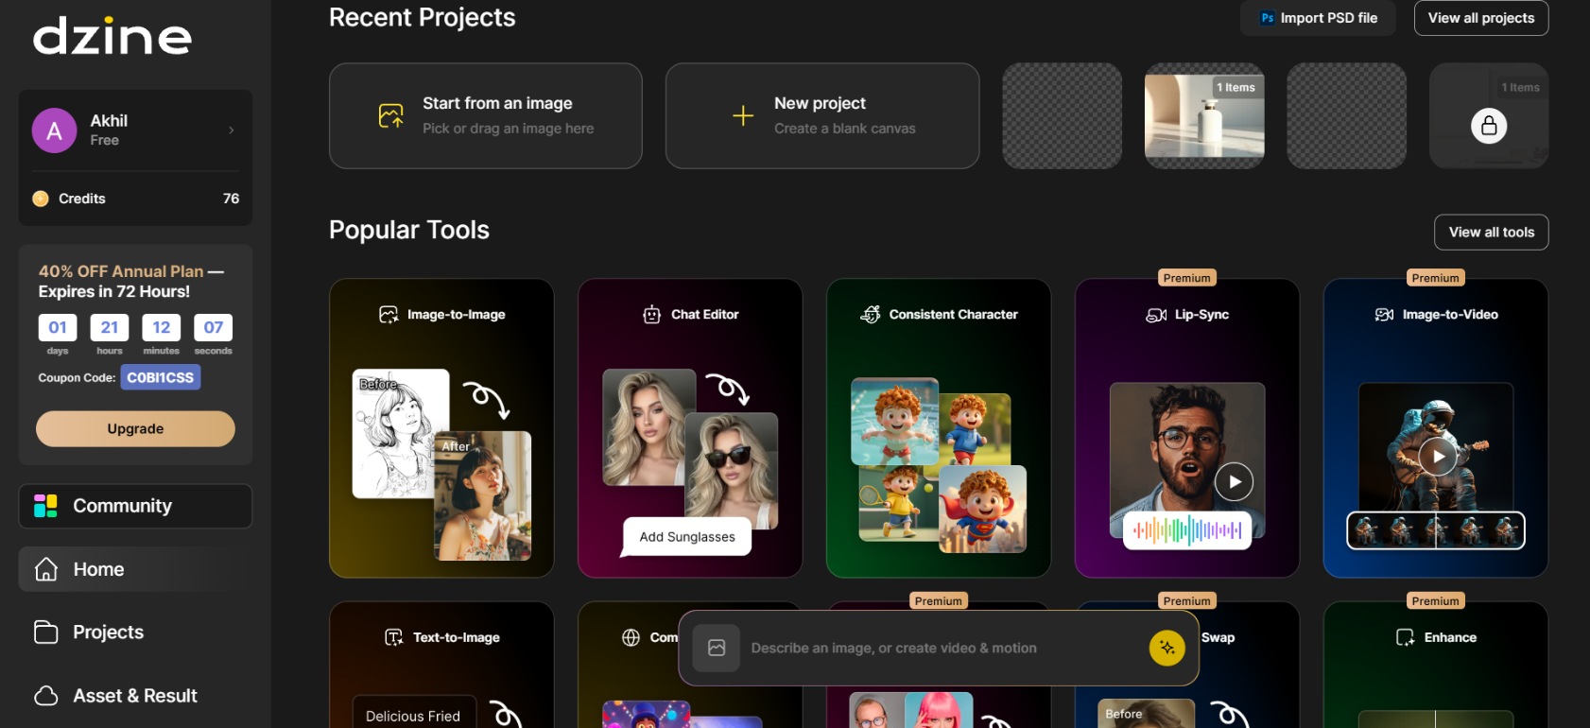Click the Lip-Sync tool icon
Screen dimensions: 1590x728
[1156, 315]
